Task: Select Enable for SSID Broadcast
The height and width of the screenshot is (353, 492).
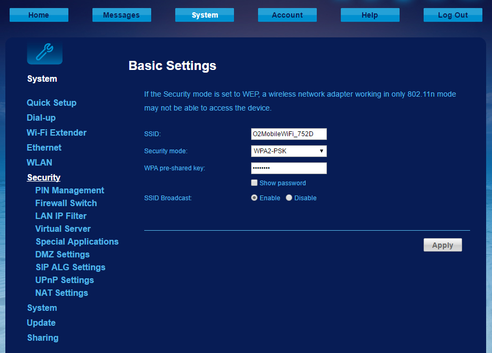Action: pos(254,198)
